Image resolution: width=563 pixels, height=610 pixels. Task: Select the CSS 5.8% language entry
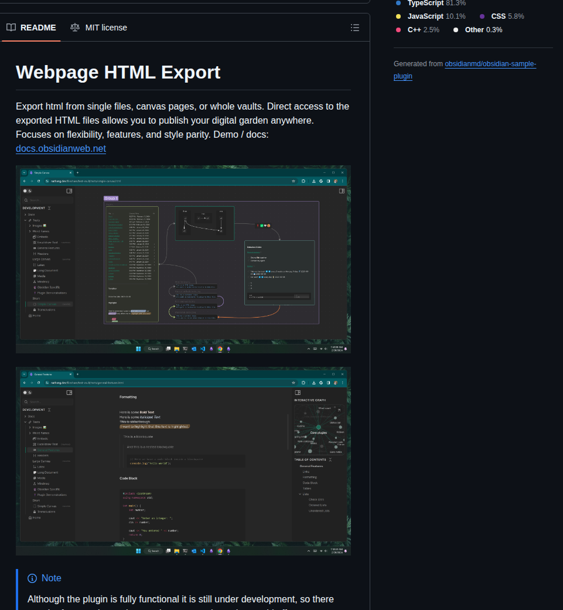pyautogui.click(x=501, y=16)
